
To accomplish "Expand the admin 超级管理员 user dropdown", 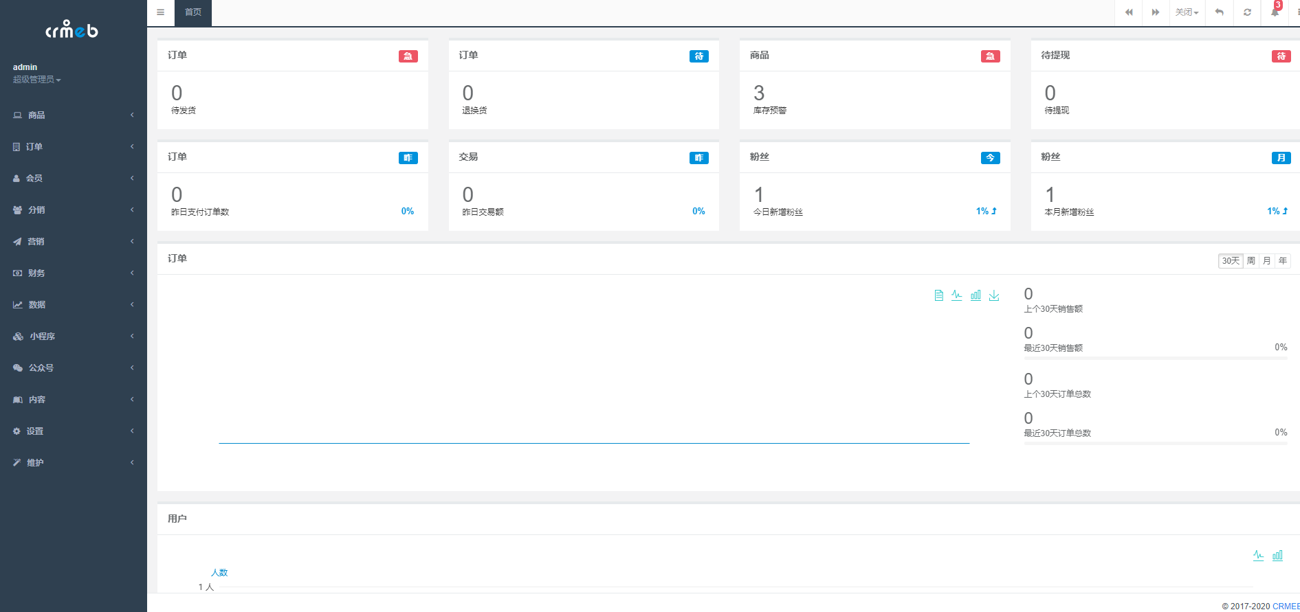I will pyautogui.click(x=37, y=80).
